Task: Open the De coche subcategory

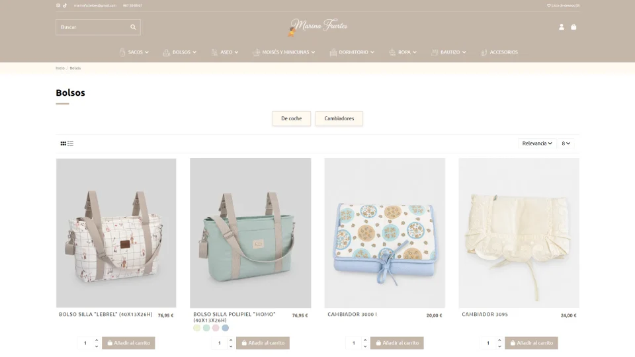Action: click(x=292, y=118)
